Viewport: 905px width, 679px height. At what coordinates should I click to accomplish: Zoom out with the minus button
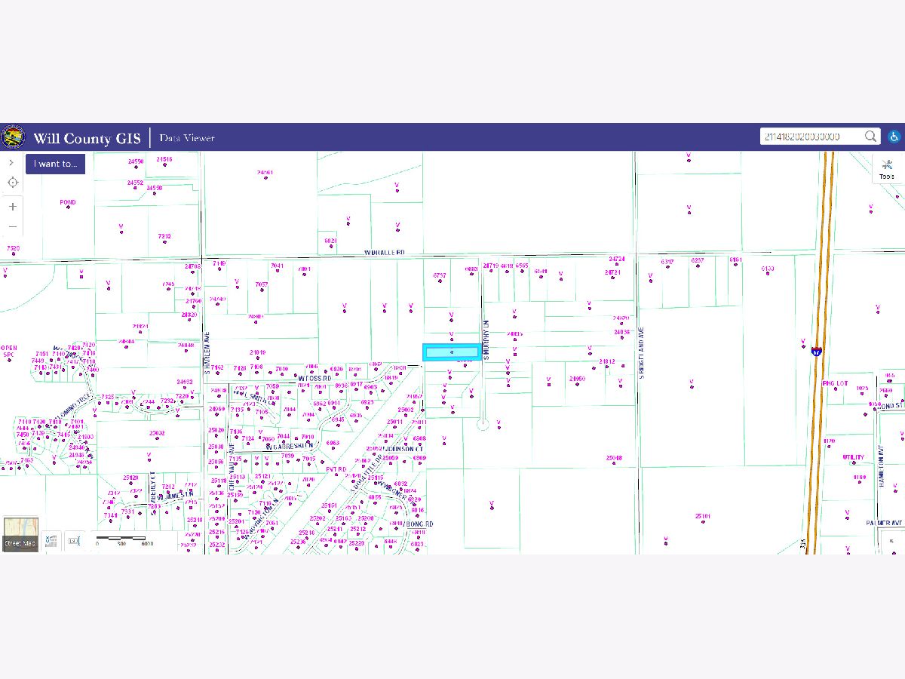pos(13,226)
